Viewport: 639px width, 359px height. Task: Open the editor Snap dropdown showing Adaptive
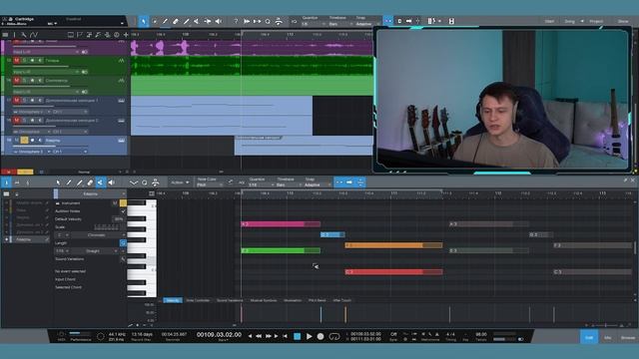click(318, 185)
